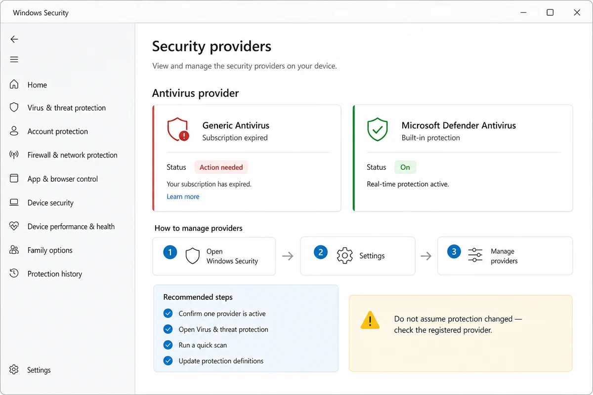Click green check shield on Microsoft Defender

pos(377,129)
